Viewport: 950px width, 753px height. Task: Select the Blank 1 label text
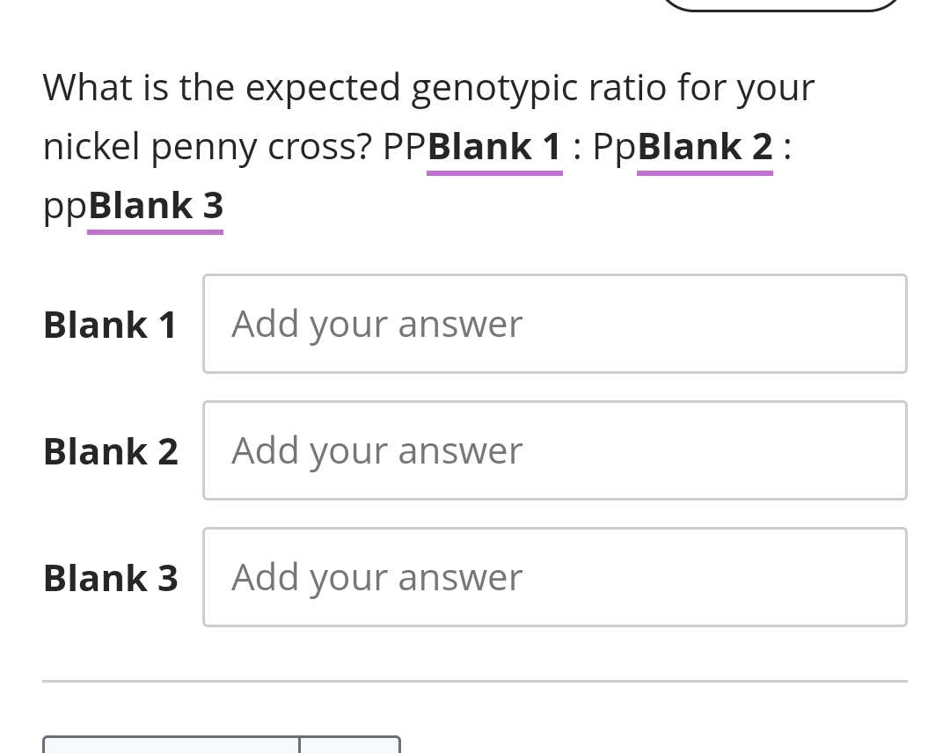[x=110, y=324]
